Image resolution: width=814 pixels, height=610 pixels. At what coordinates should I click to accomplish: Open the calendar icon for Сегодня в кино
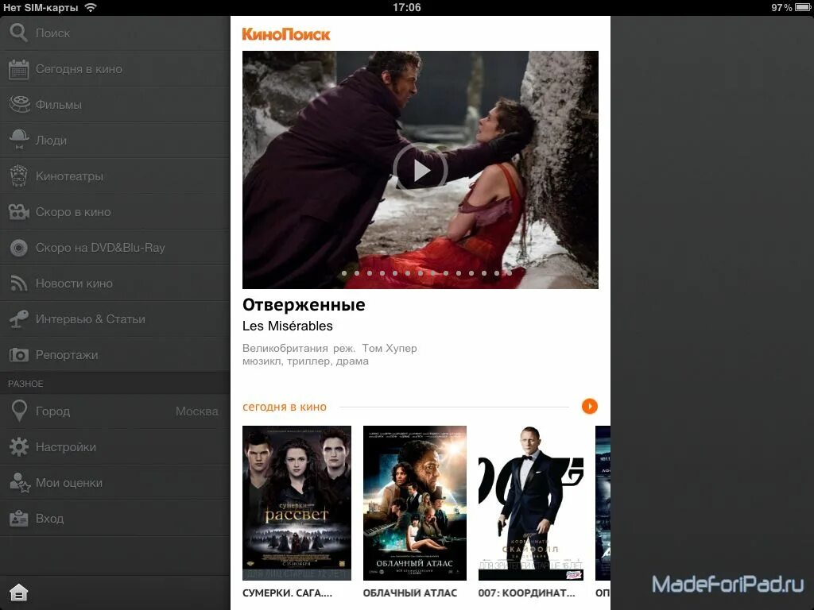tap(19, 69)
